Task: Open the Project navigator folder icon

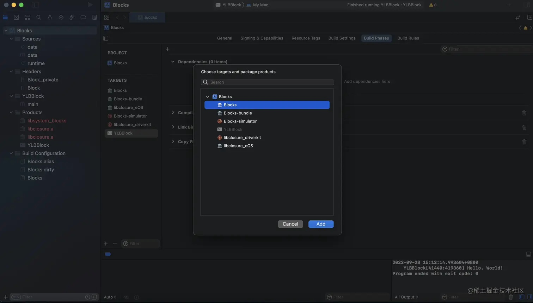Action: 5,17
